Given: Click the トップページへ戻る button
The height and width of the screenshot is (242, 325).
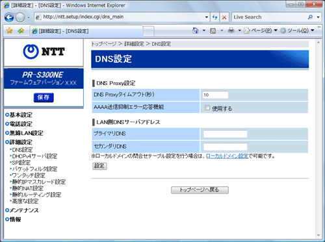Looking at the screenshot, I should pos(200,190).
